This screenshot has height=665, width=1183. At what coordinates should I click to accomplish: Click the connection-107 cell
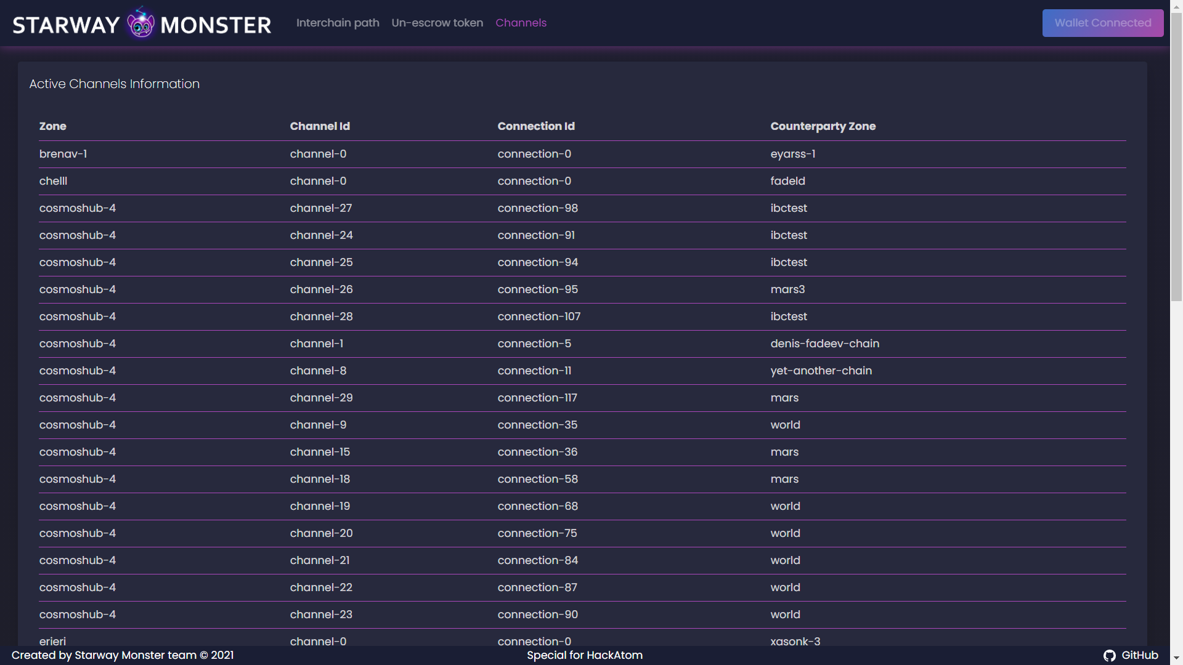point(539,316)
